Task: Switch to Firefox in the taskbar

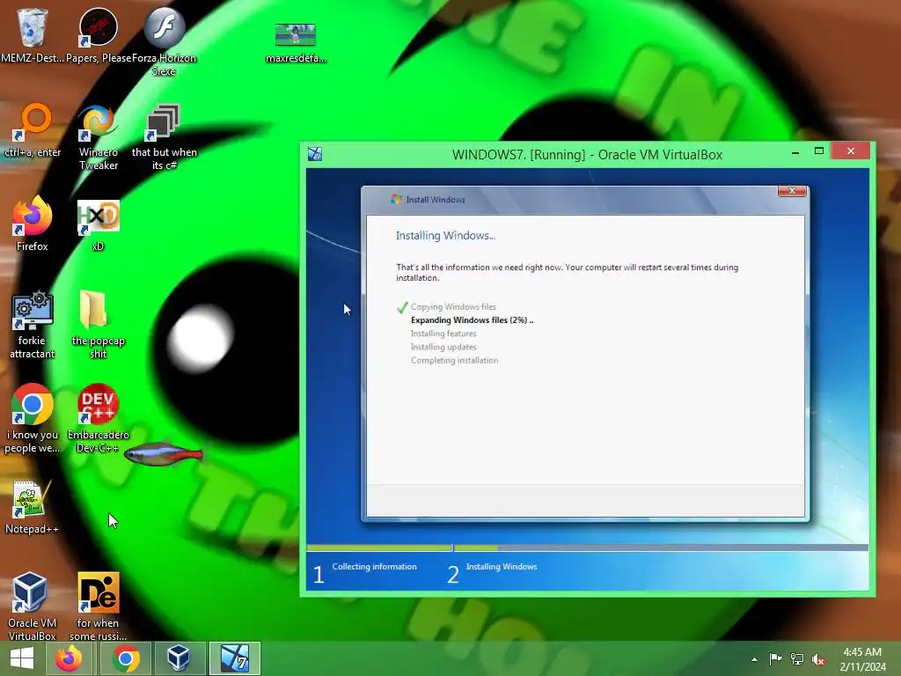Action: [69, 658]
